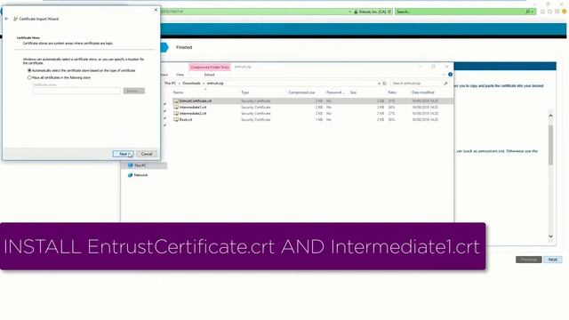Click the This PC icon in the navigation pane
The image size is (569, 320).
click(130, 165)
